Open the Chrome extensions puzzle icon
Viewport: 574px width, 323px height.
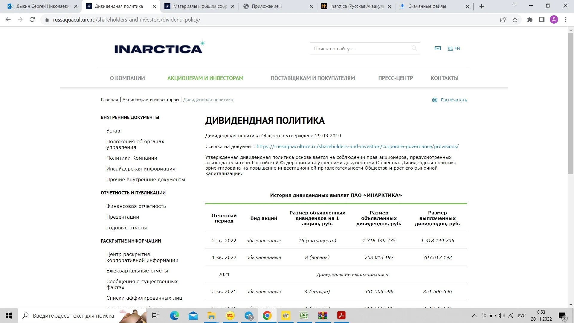(x=530, y=20)
